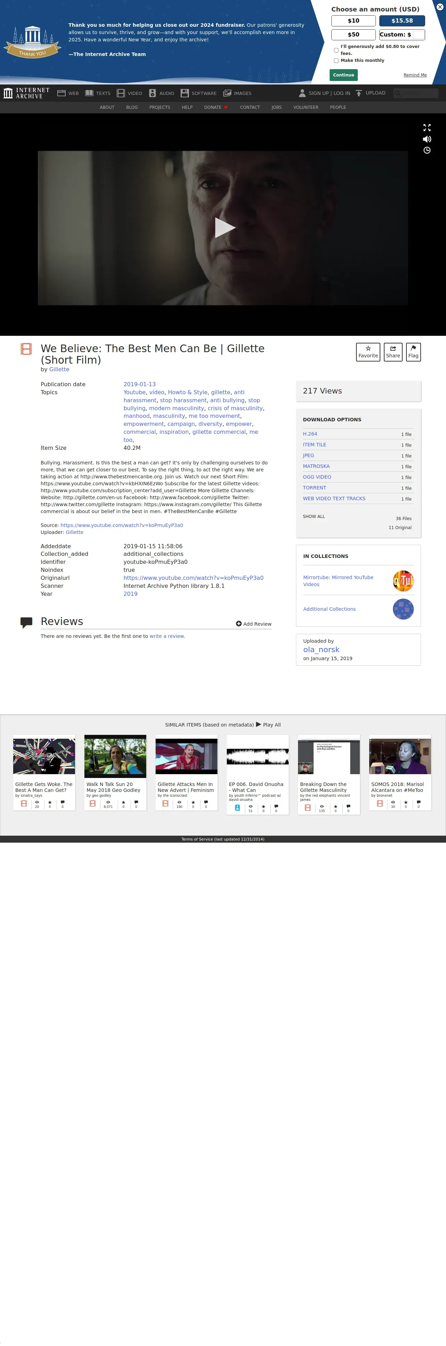Click Play All similar items
This screenshot has height=1346, width=446.
pyautogui.click(x=269, y=725)
